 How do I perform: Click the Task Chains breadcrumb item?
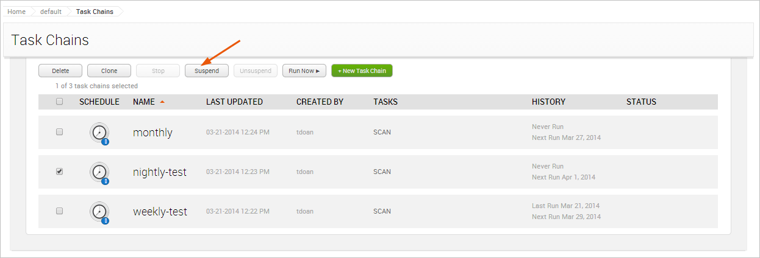point(95,12)
